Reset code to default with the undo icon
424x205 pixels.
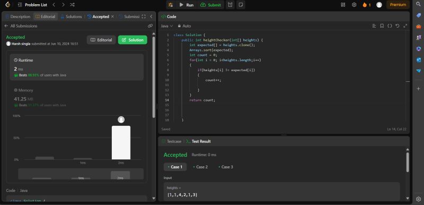(x=397, y=26)
